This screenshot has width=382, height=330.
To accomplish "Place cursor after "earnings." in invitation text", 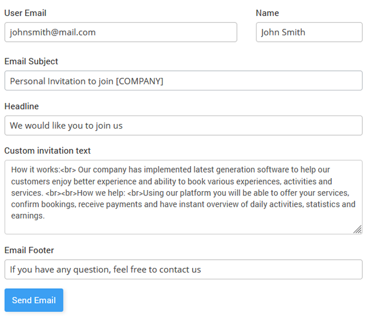I will click(45, 216).
